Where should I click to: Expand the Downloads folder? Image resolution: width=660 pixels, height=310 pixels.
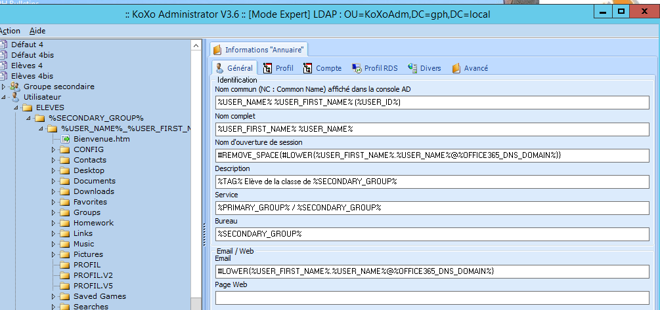coord(53,191)
